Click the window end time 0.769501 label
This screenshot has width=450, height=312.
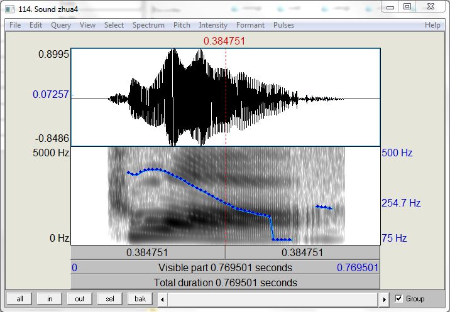point(358,267)
